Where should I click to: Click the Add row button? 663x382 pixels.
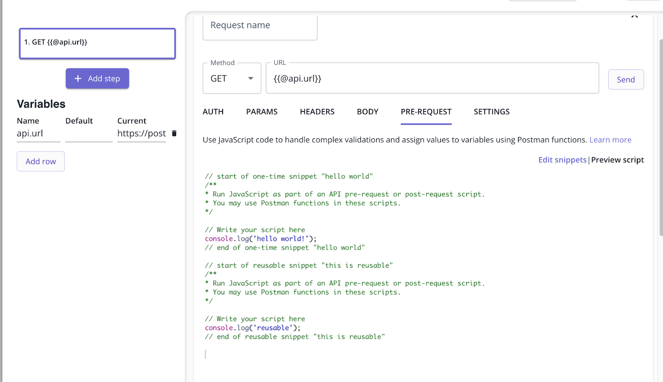click(41, 162)
